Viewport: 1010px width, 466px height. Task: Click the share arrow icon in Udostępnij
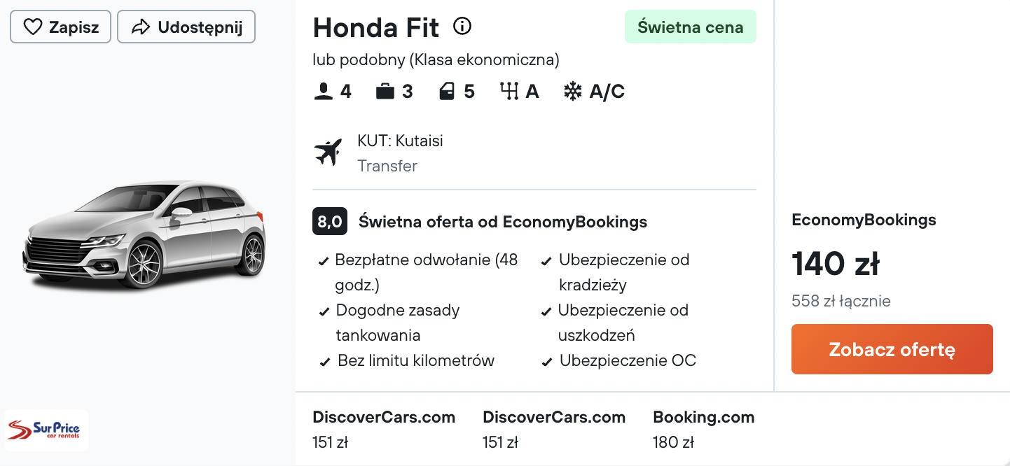pyautogui.click(x=141, y=27)
